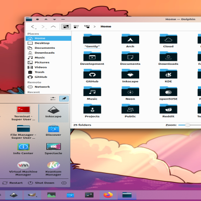Go forward in Dolphin navigation
This screenshot has width=201, height=201.
click(43, 27)
